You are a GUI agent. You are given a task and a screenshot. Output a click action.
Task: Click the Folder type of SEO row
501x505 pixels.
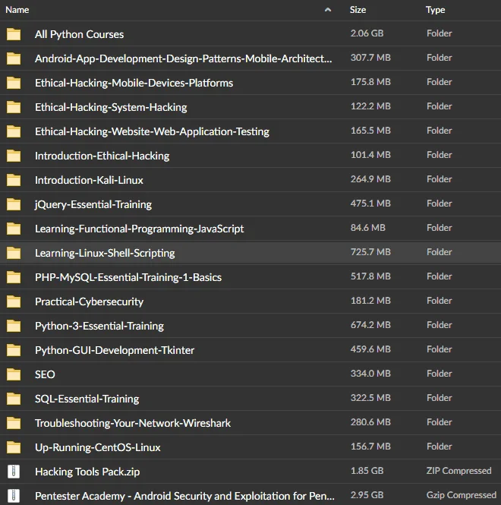(x=440, y=374)
